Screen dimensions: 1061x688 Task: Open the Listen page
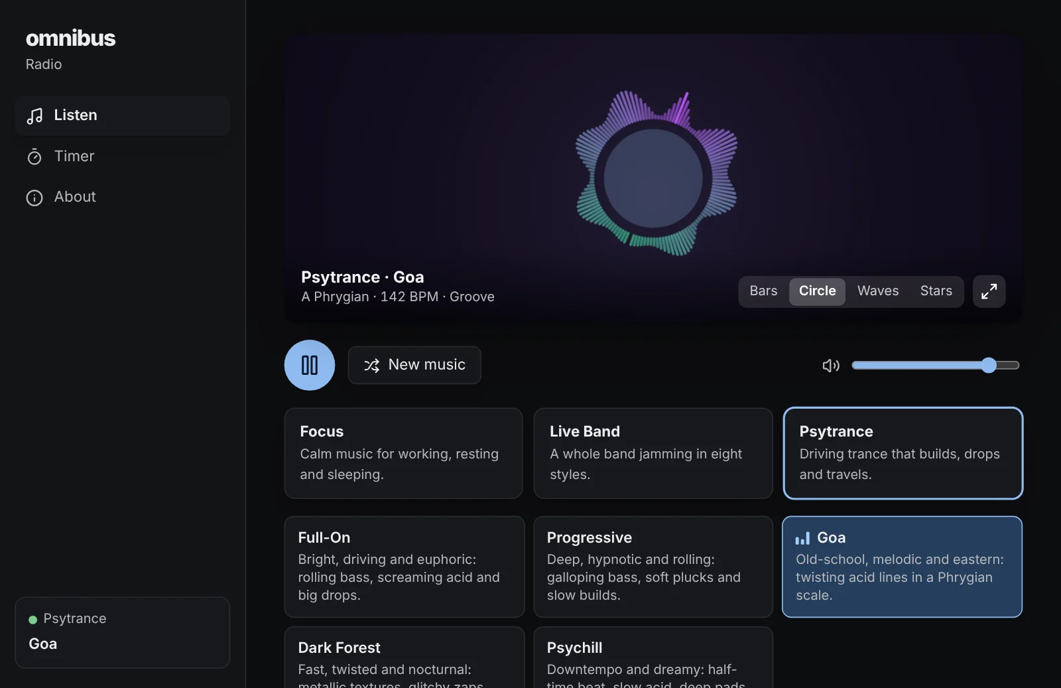pos(123,115)
